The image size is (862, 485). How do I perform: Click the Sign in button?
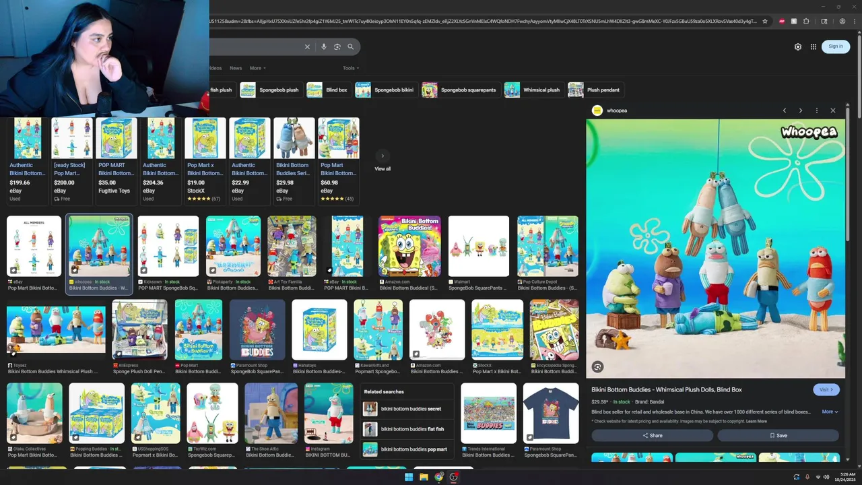(836, 46)
